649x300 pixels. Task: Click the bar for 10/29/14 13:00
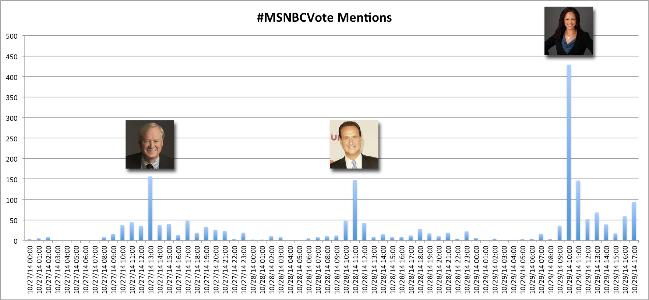pyautogui.click(x=597, y=227)
